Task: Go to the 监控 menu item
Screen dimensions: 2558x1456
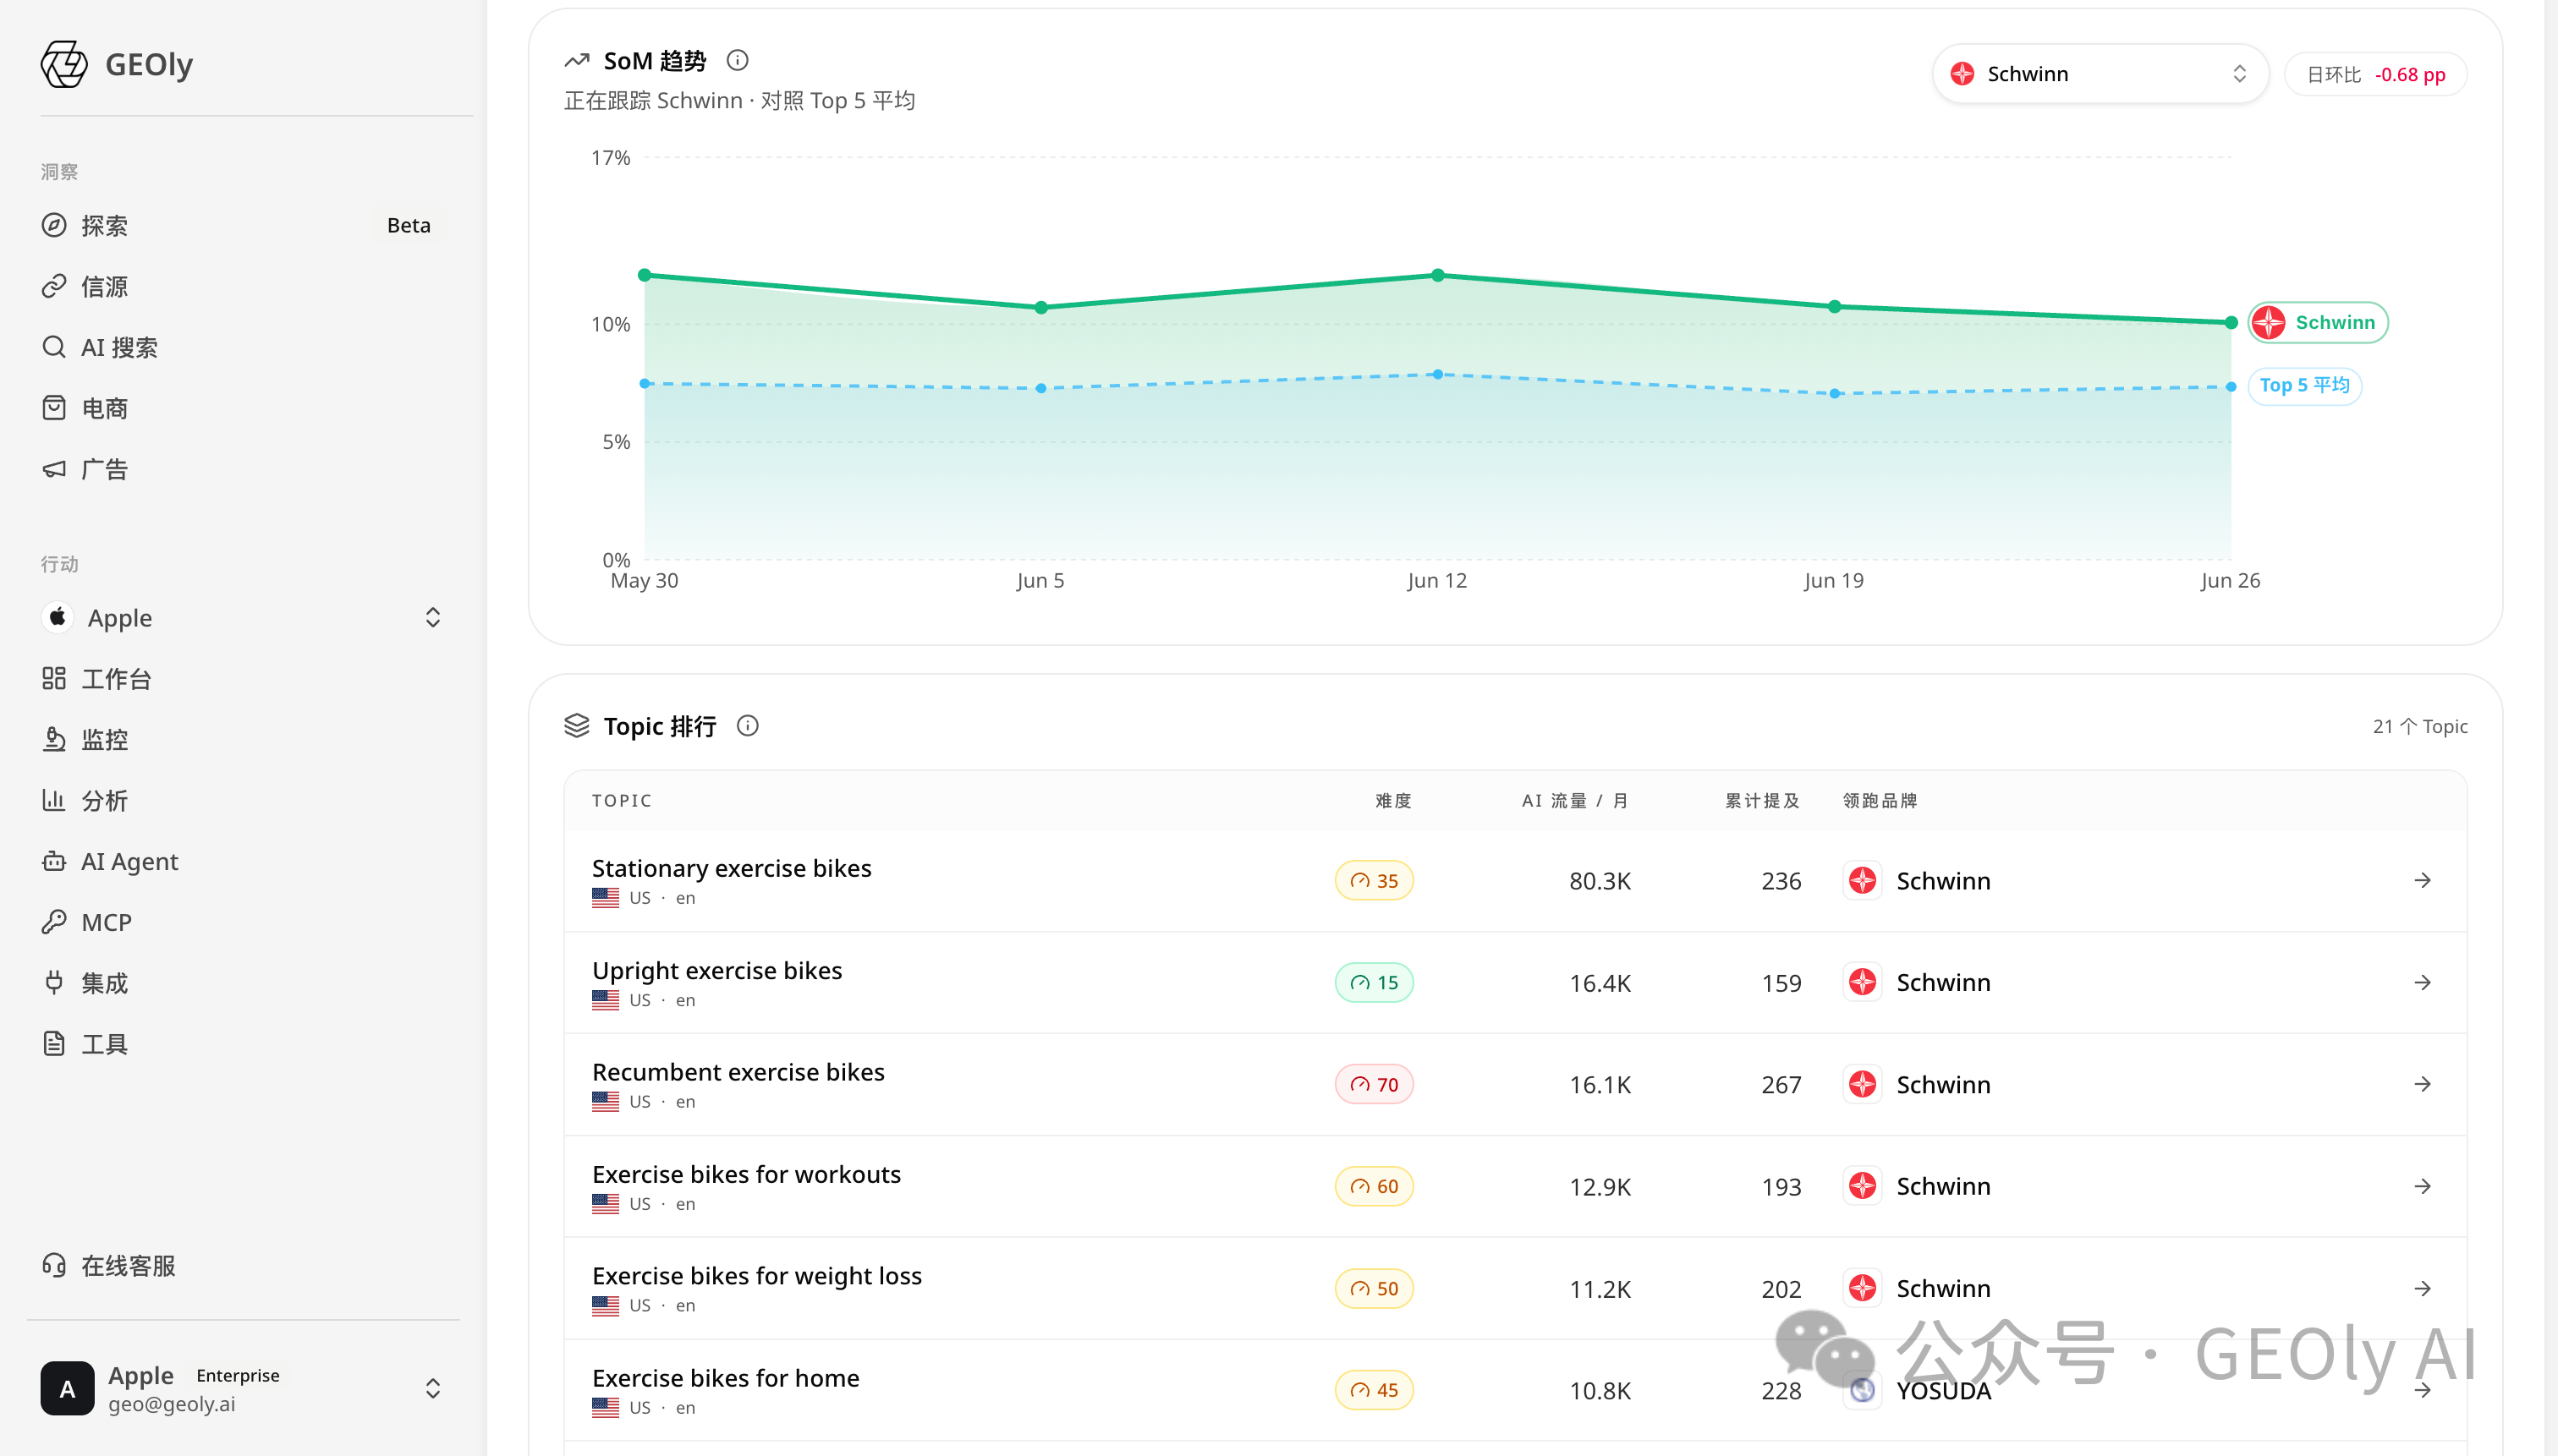Action: [104, 740]
